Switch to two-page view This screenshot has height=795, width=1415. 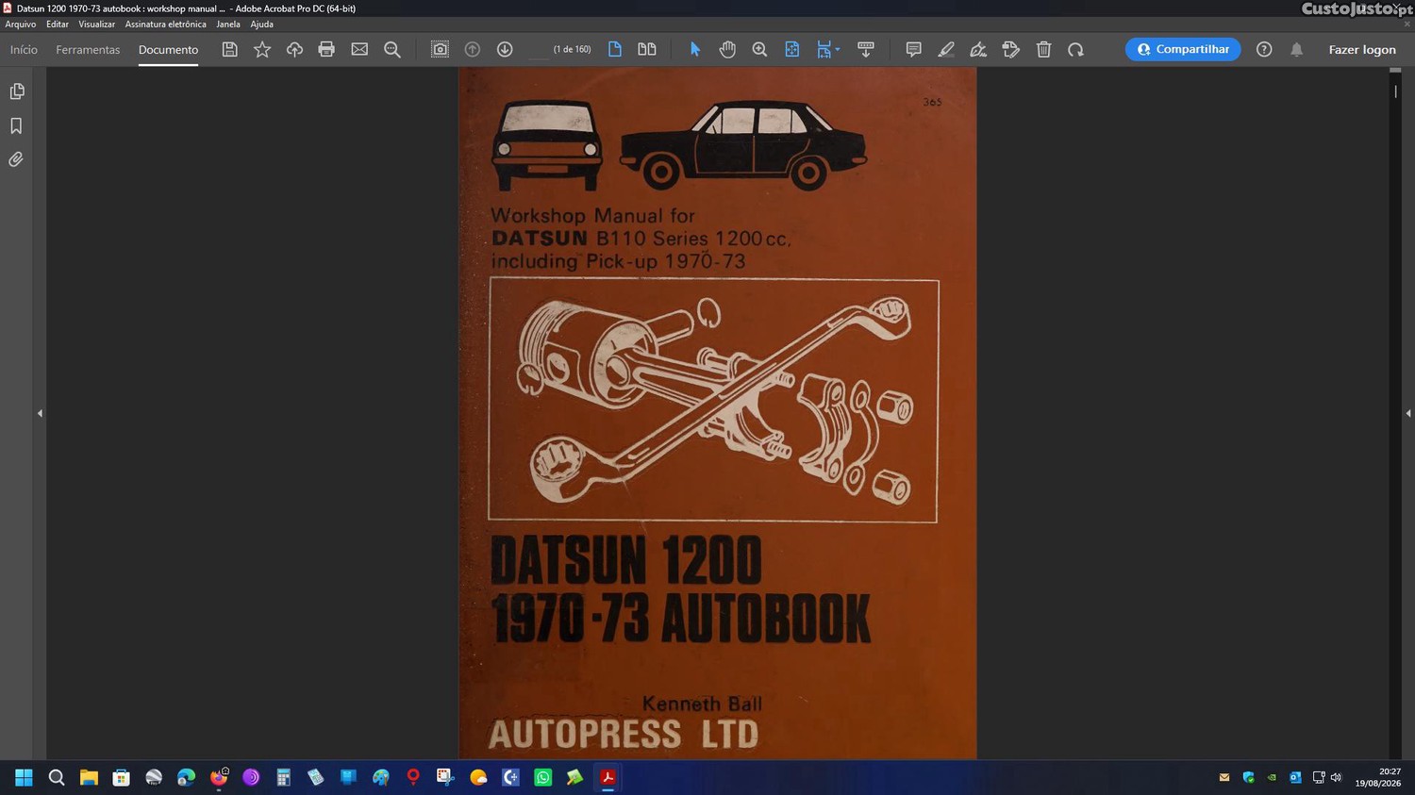[647, 49]
